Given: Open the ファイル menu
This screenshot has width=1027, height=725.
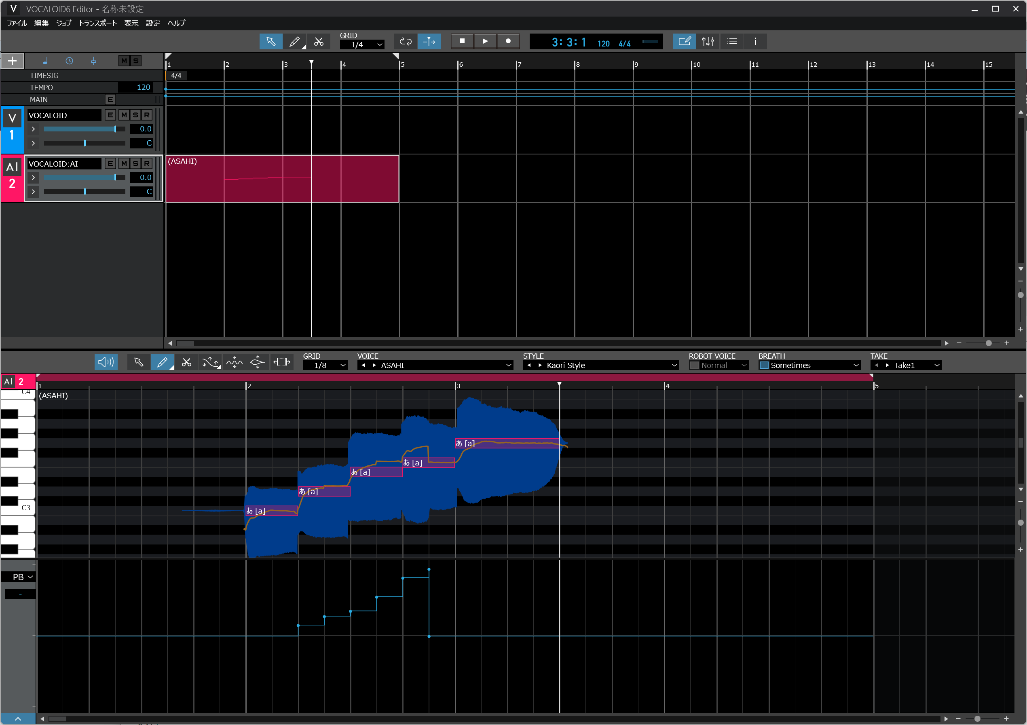Looking at the screenshot, I should click(x=17, y=23).
